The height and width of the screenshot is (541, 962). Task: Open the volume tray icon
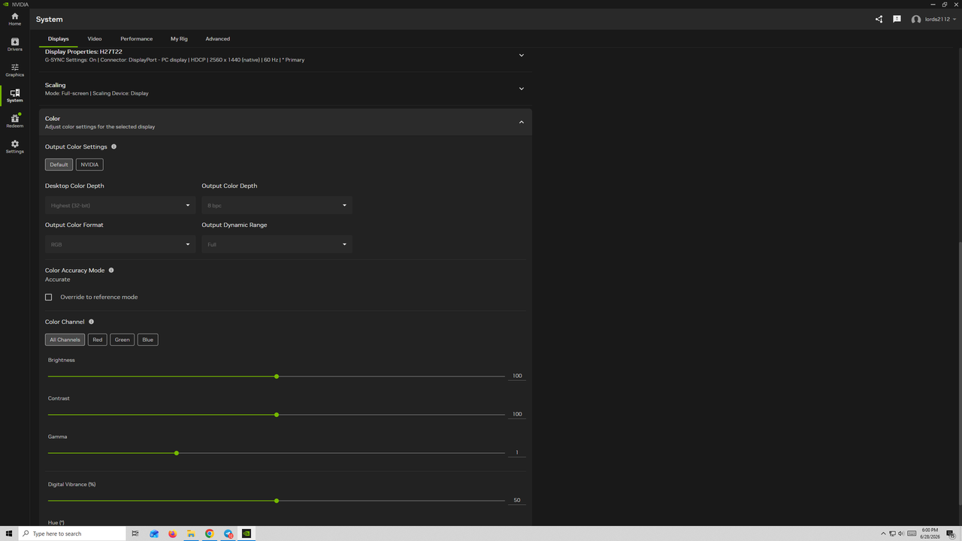click(900, 533)
